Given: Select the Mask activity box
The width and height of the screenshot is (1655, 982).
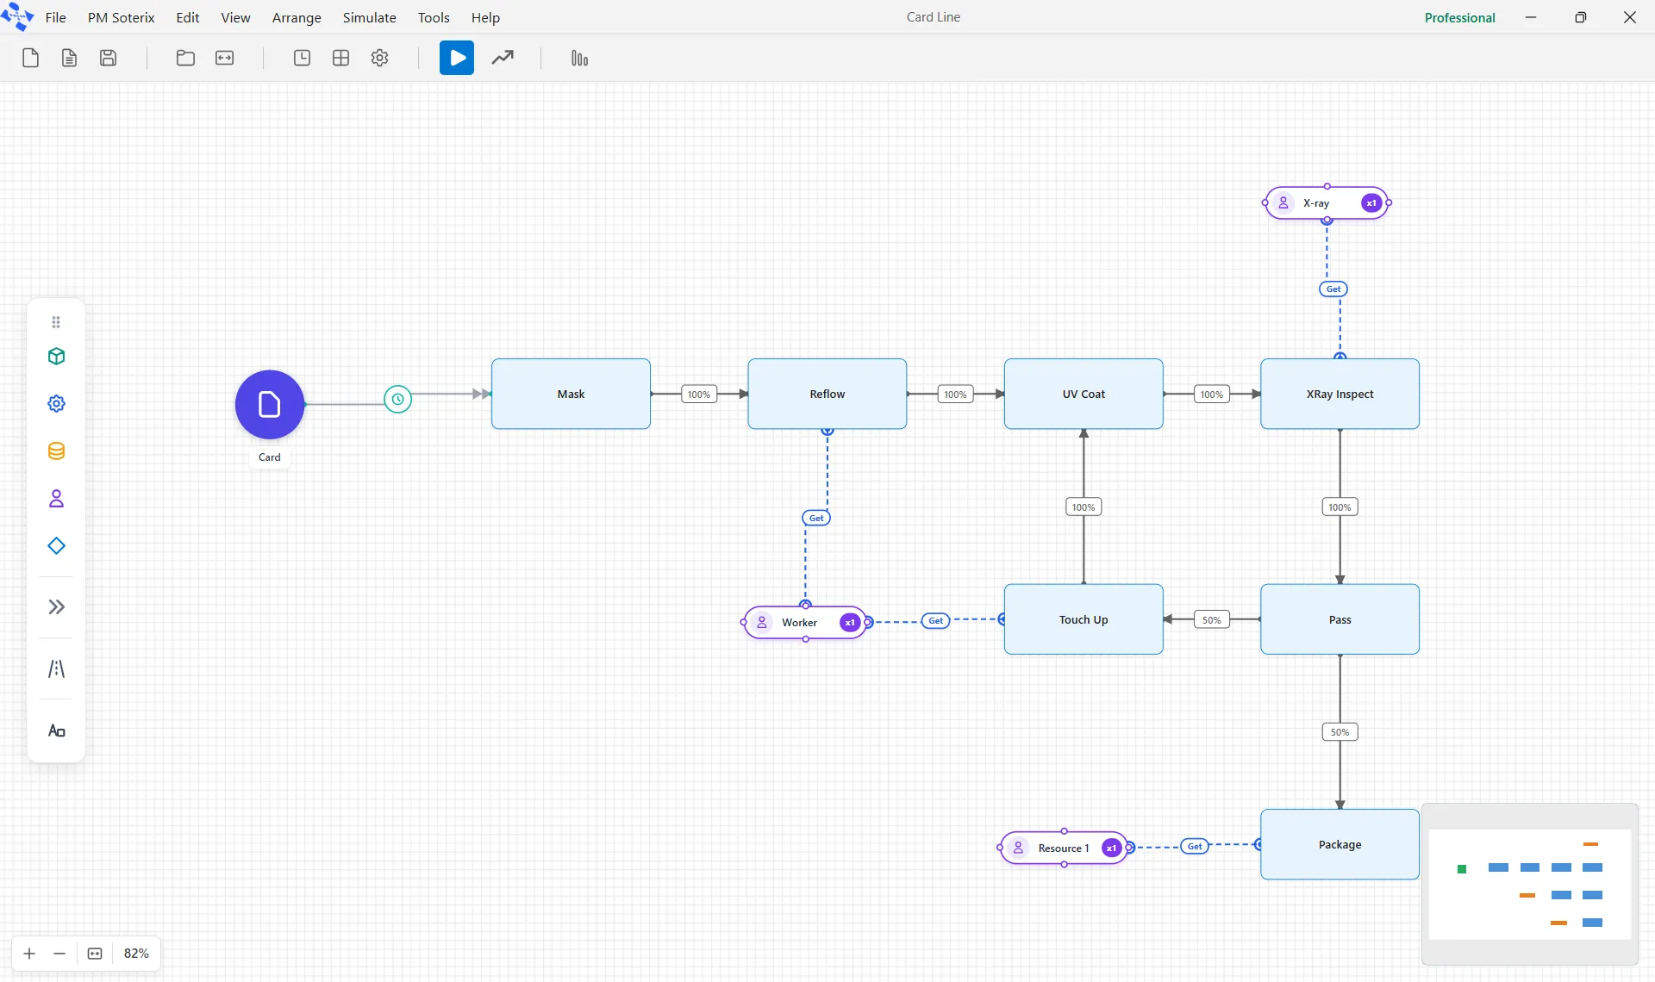Looking at the screenshot, I should point(571,394).
